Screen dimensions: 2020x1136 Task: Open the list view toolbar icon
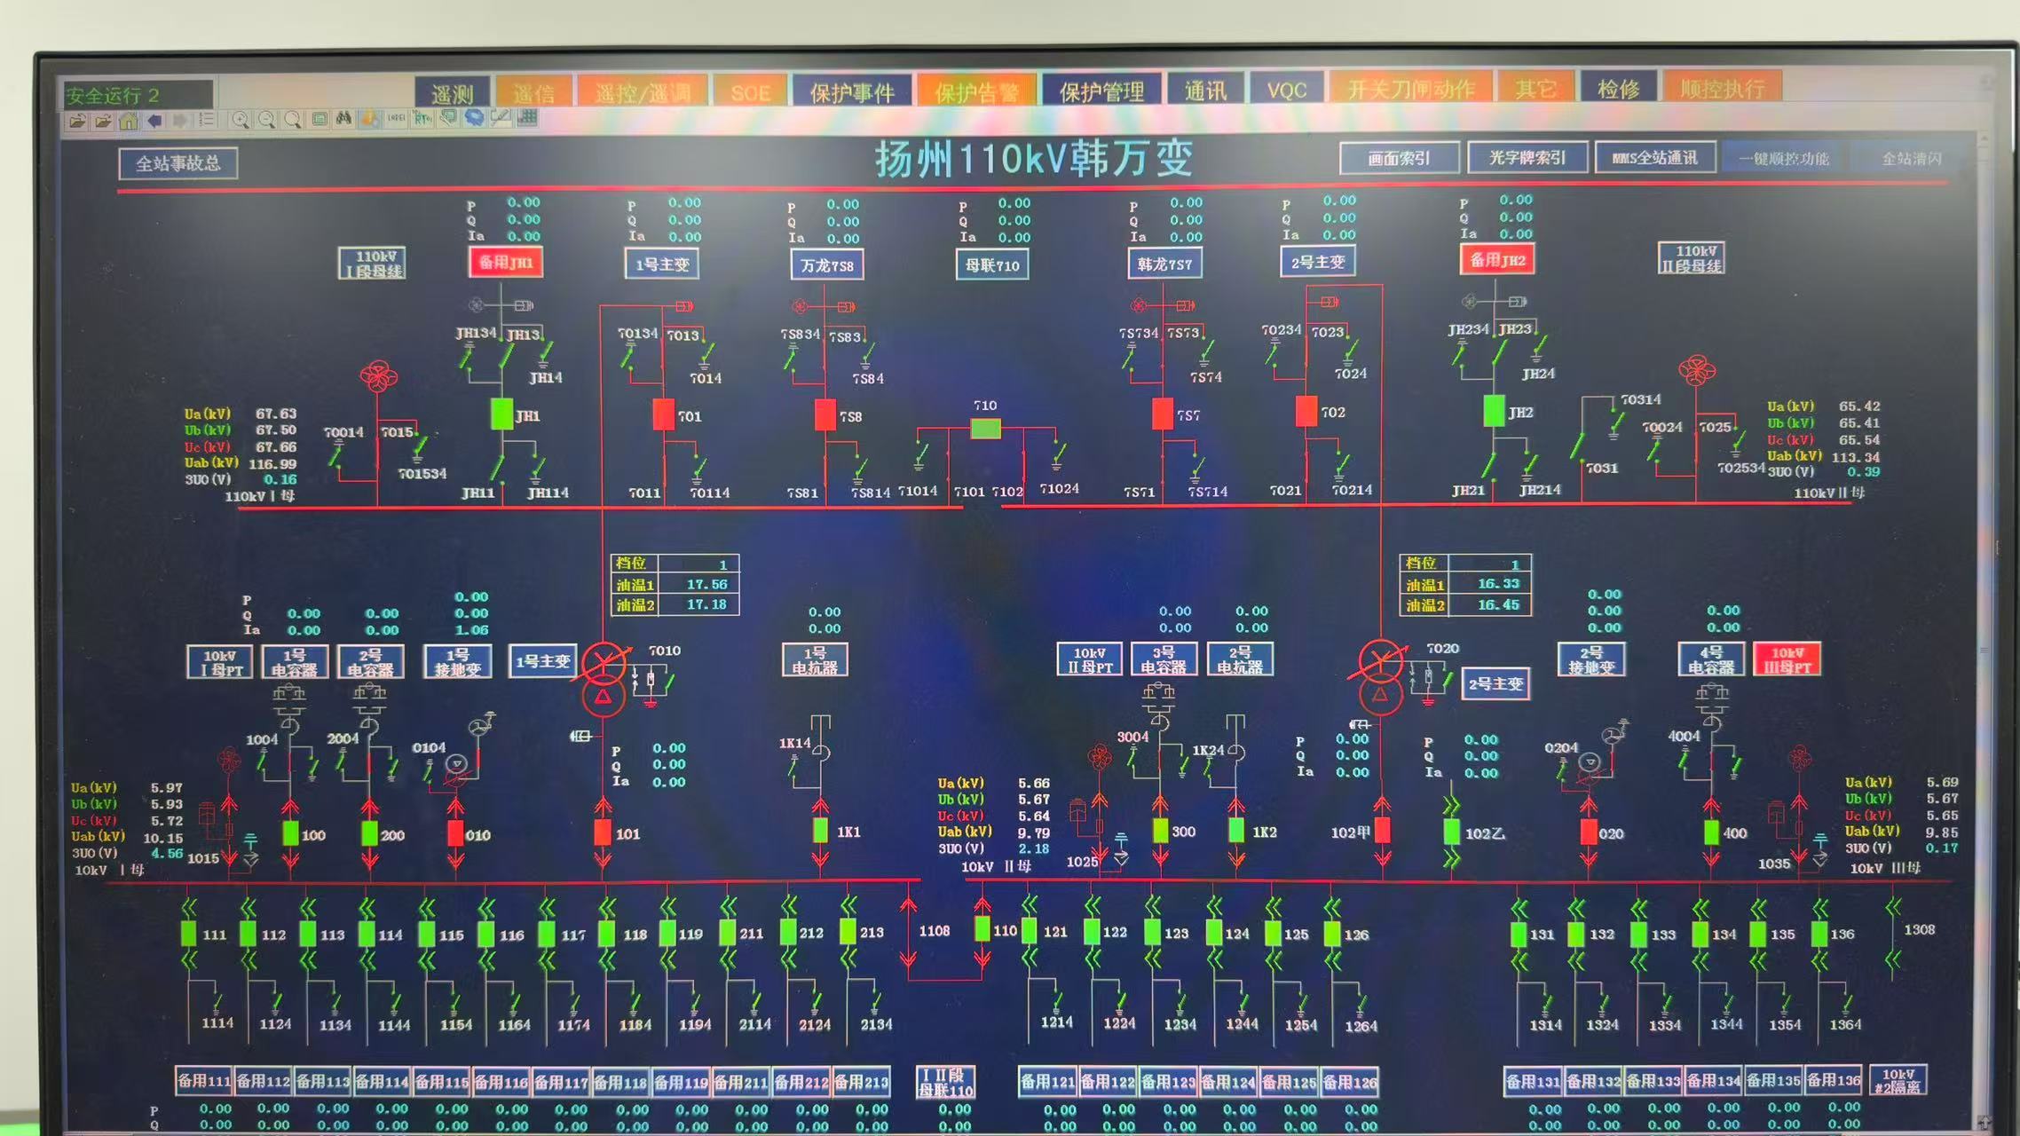(206, 120)
